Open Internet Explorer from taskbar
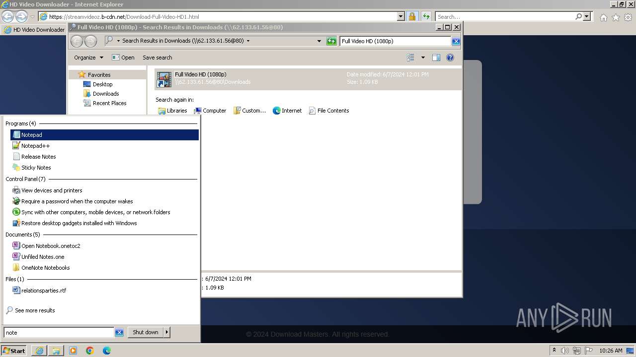636x357 pixels. pyautogui.click(x=39, y=351)
